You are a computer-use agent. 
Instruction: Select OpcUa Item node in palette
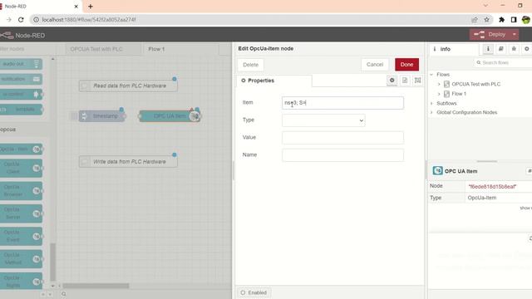tap(21, 149)
